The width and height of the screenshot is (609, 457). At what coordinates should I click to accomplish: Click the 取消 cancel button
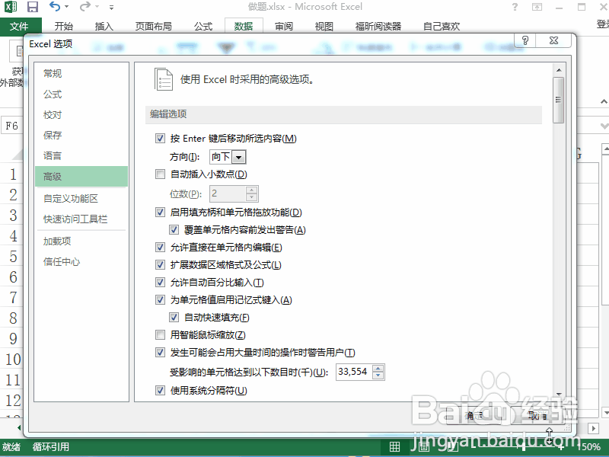[x=537, y=416]
